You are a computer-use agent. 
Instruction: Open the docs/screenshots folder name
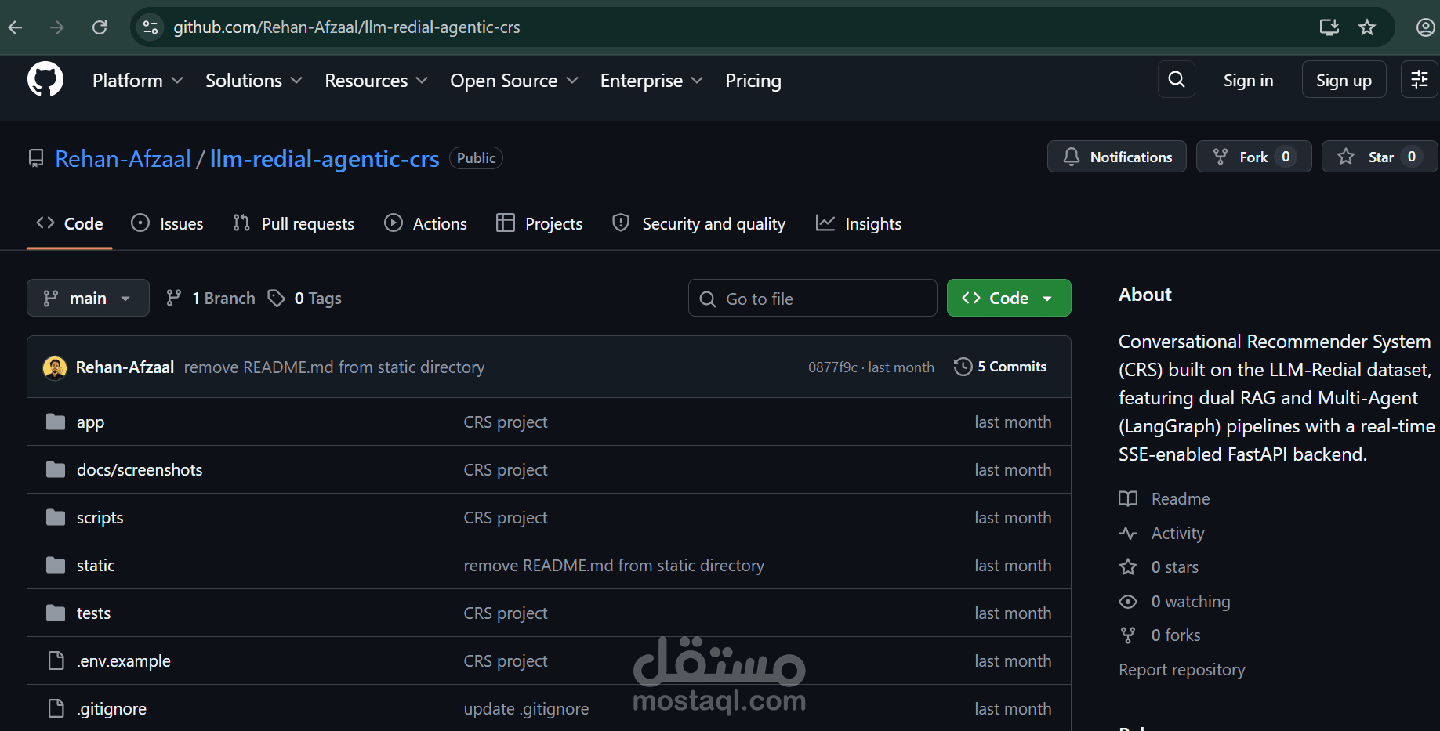(x=140, y=470)
